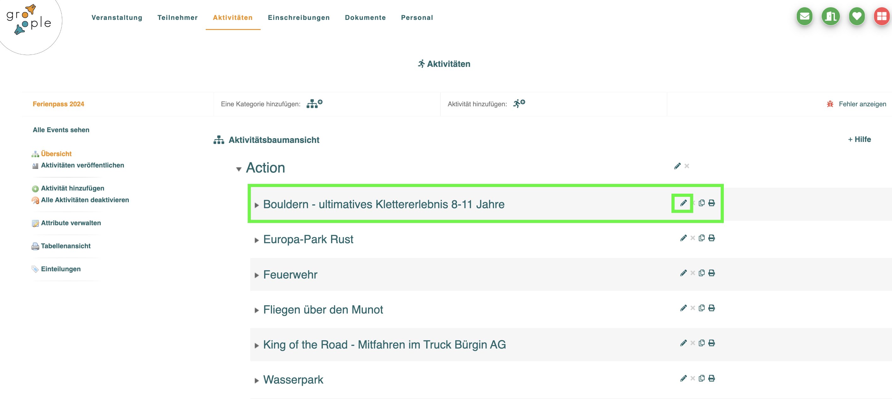This screenshot has height=399, width=892.
Task: Click Alle Events sehen link
Action: coord(61,130)
